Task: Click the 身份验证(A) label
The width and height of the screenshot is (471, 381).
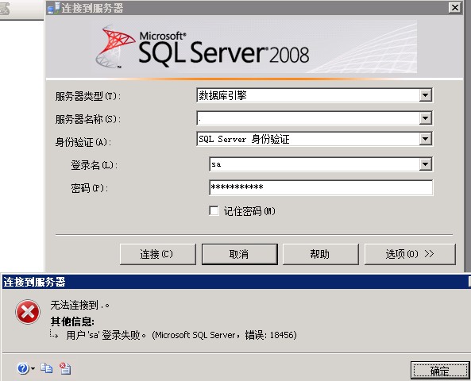Action: tap(83, 142)
